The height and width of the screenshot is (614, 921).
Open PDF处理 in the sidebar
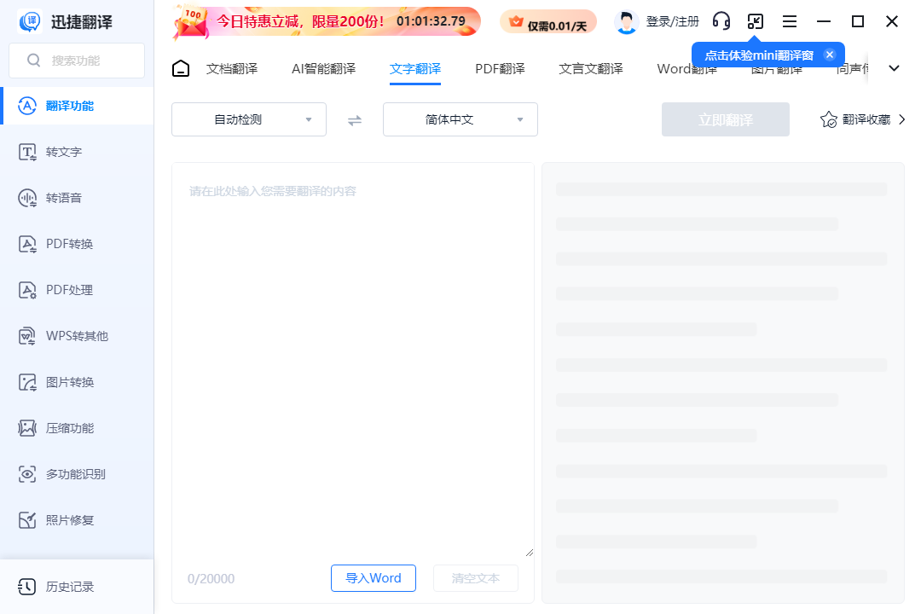pyautogui.click(x=77, y=290)
